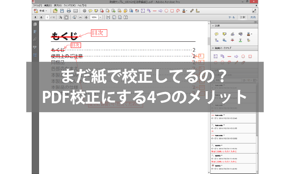Click the document vertical scrollbar thumb
Viewport: 290px width, 174px height.
click(x=209, y=41)
